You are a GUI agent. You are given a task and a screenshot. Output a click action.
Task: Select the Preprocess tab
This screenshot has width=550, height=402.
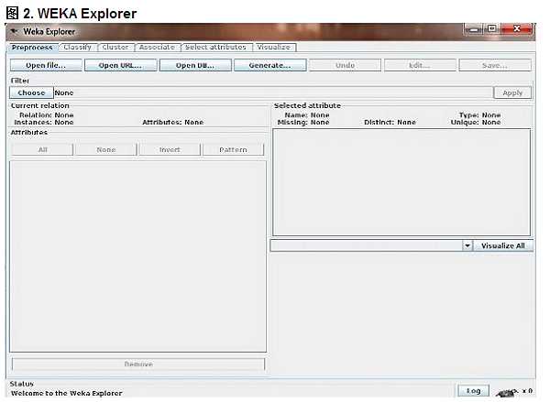(x=32, y=48)
